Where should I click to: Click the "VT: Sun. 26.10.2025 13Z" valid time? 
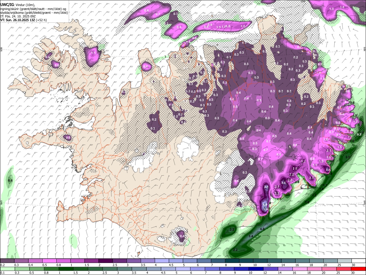[x=17, y=20]
